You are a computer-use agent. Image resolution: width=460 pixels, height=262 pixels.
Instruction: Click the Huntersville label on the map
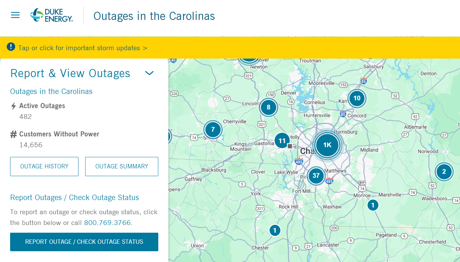coord(317,116)
